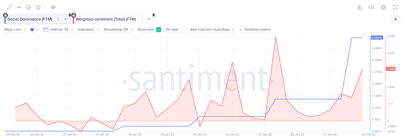This screenshot has width=403, height=139.
Task: Select the line drawing tool
Action: click(x=9, y=7)
